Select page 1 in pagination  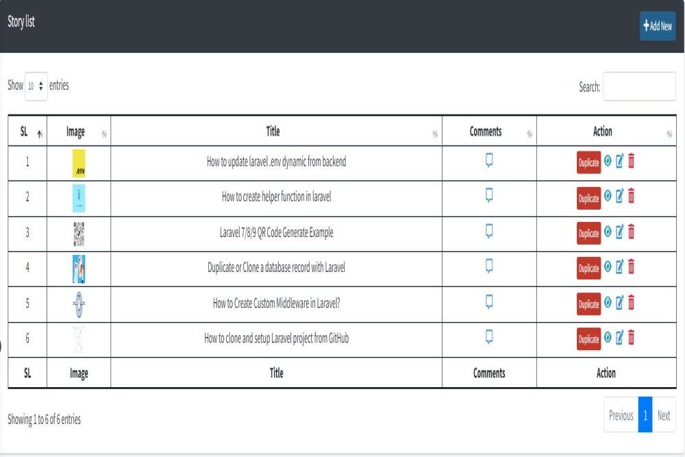pos(645,415)
